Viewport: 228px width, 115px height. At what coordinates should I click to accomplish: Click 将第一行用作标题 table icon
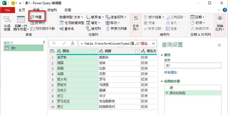pos(21,19)
